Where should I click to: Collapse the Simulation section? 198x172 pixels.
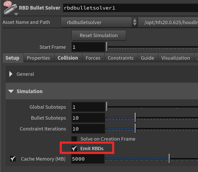click(11, 91)
